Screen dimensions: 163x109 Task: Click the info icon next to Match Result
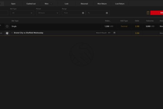click(x=114, y=33)
